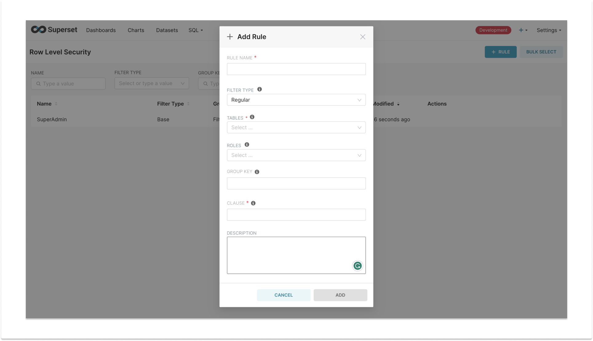
Task: Click the Superset logo
Action: (54, 30)
